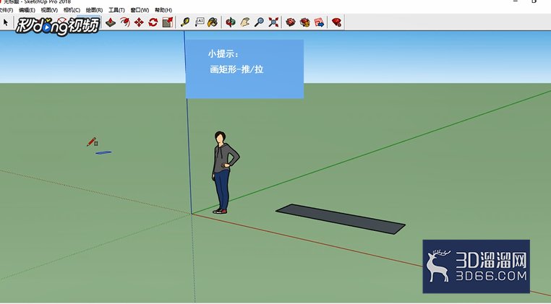Image resolution: width=551 pixels, height=304 pixels.
Task: Open the Extension Warehouse
Action: 304,22
